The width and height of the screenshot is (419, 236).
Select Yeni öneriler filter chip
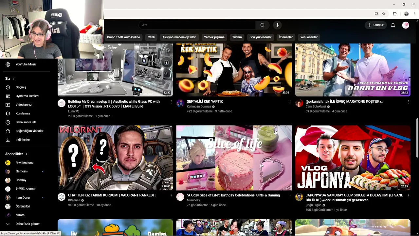[x=309, y=37]
